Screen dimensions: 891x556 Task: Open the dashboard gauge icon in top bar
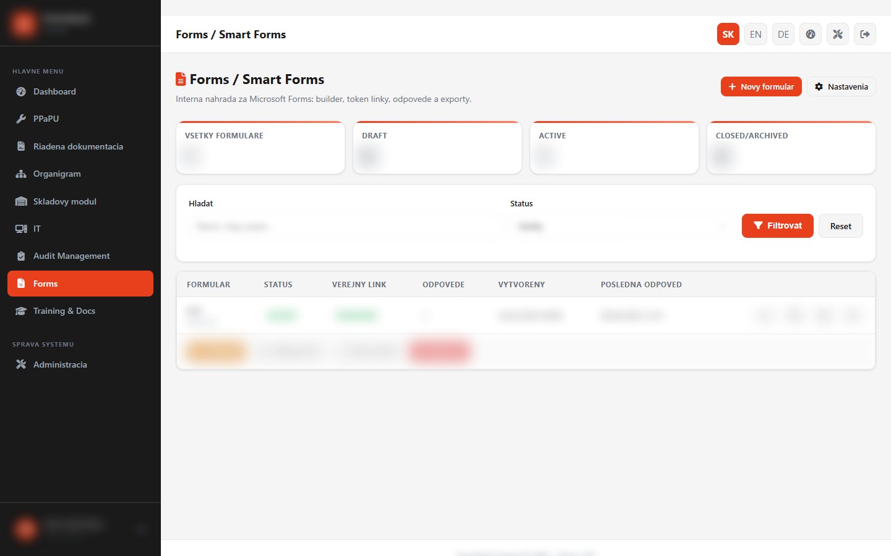[811, 35]
